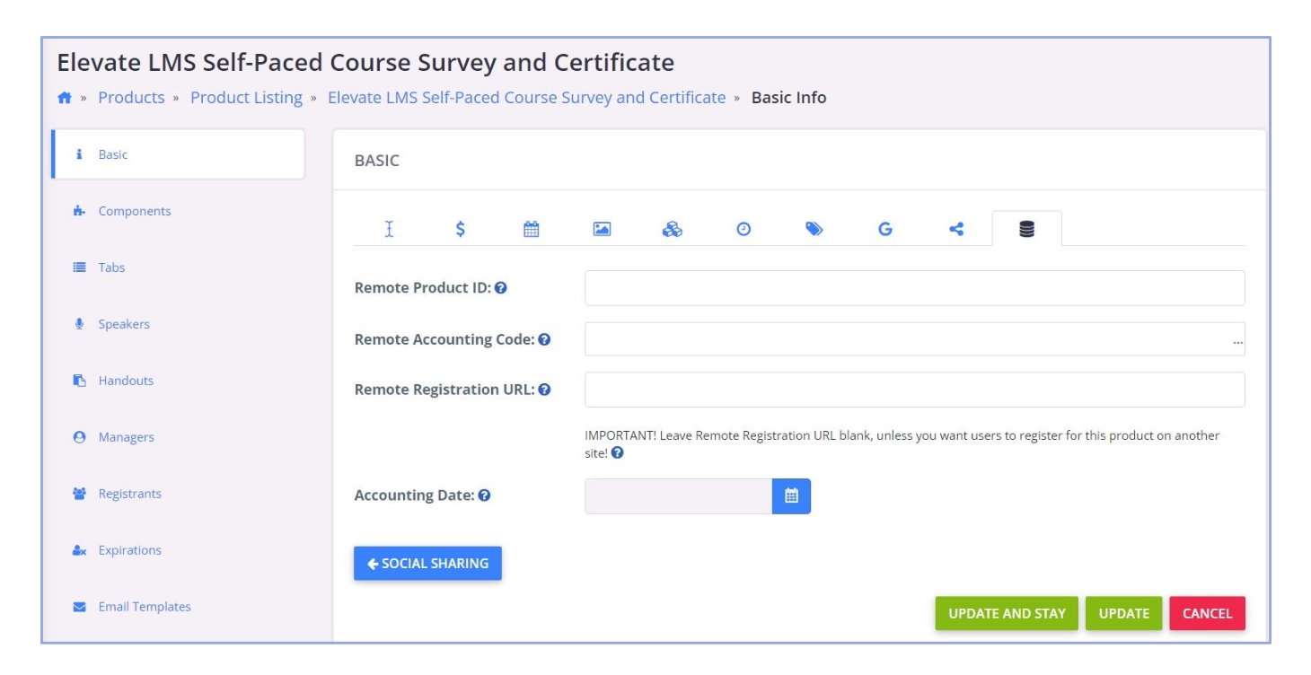Screen dimensions: 1311x675
Task: Click help icon next to Remote Registration URL
Action: (x=544, y=390)
